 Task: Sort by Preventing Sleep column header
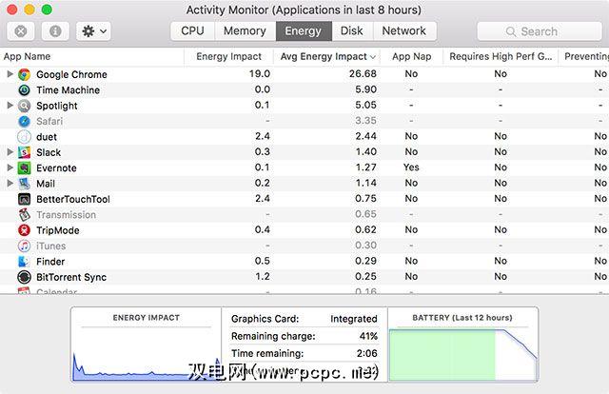click(x=583, y=57)
